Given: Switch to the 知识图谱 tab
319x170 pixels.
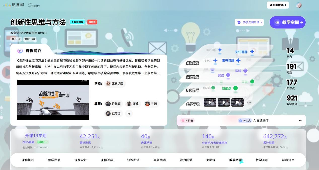Looking at the screenshot, I should pos(133,160).
